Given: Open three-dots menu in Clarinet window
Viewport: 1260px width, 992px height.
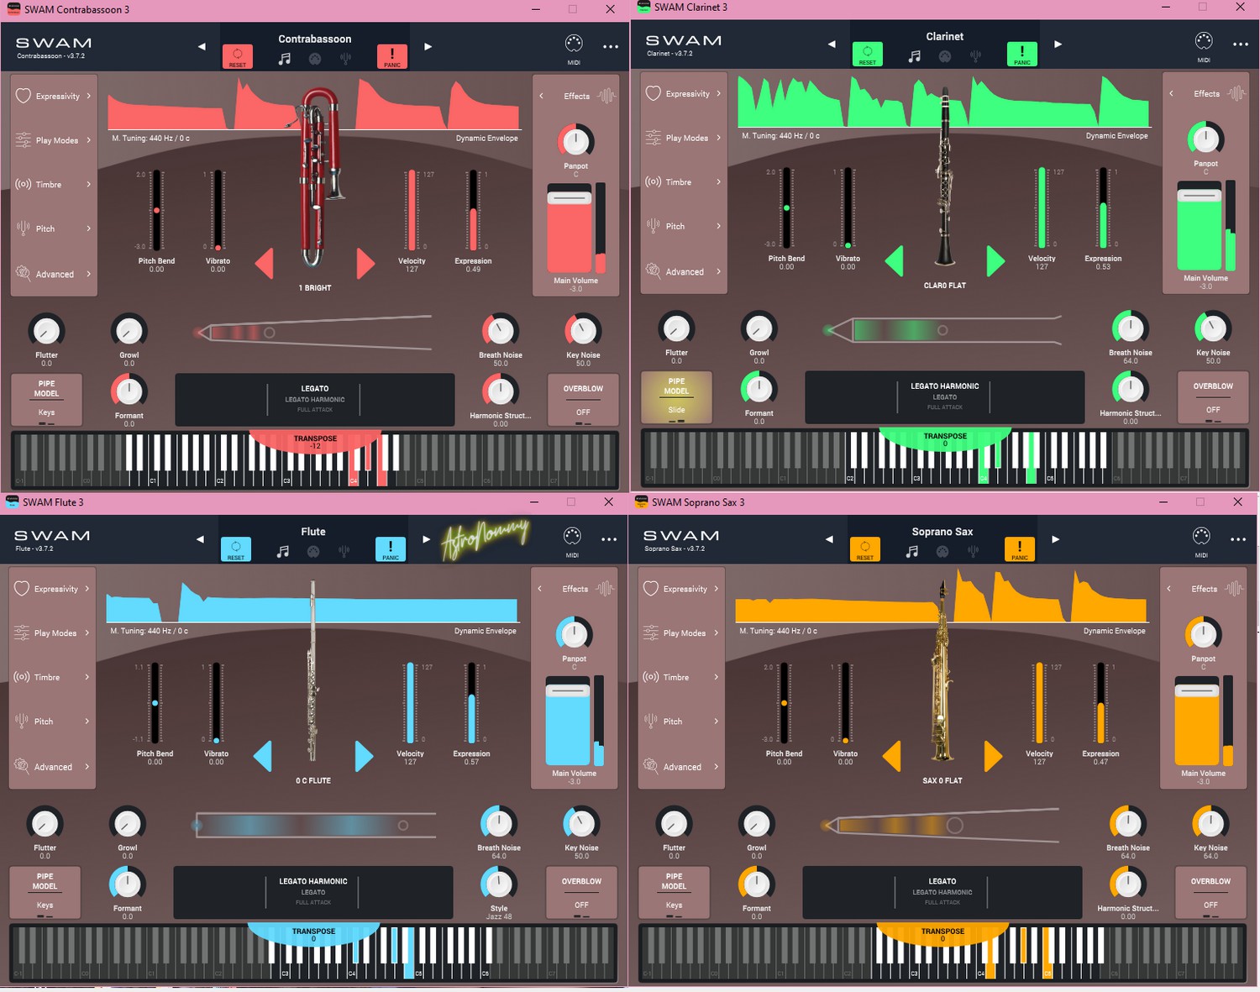Looking at the screenshot, I should coord(1241,45).
